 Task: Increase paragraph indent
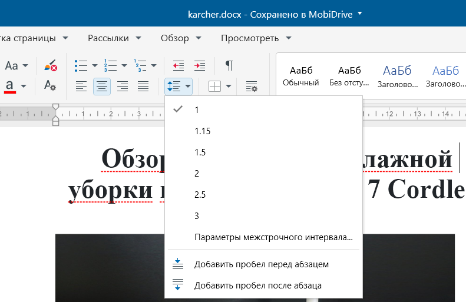pos(200,65)
